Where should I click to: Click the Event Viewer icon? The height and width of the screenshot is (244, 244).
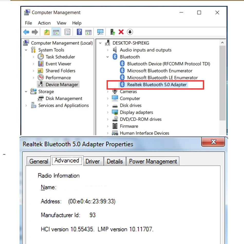(x=41, y=64)
